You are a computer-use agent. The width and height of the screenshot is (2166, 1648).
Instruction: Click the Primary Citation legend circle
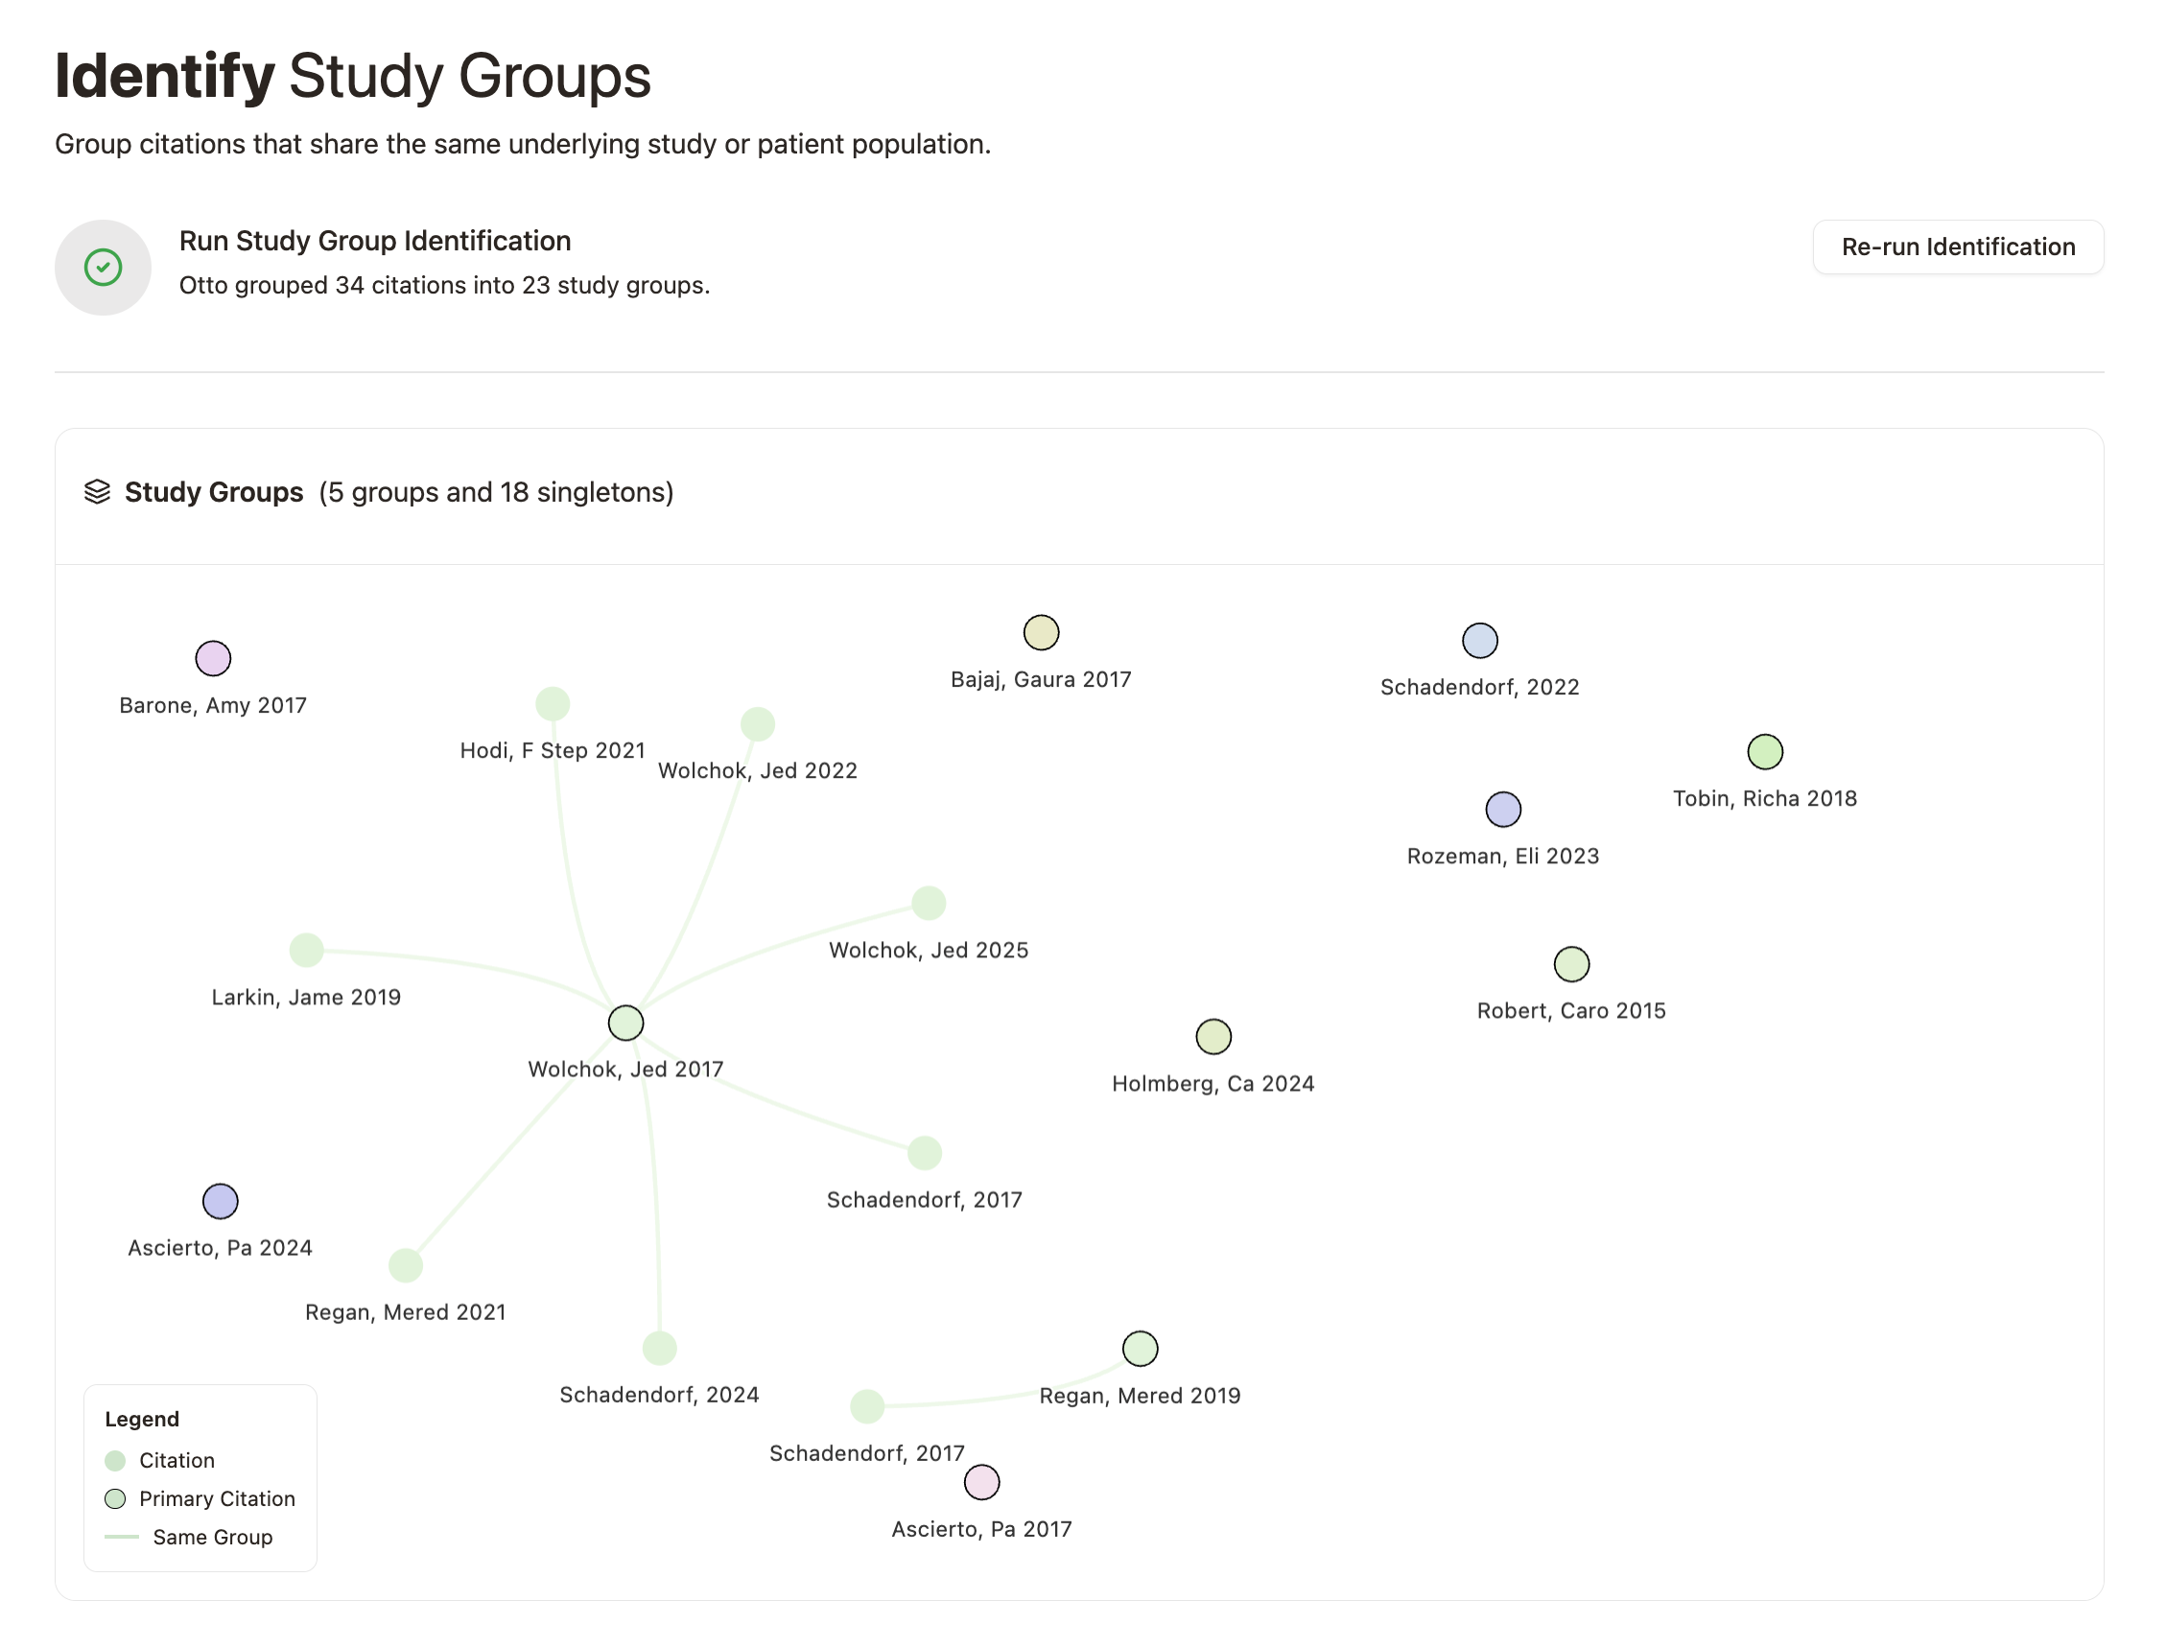[x=117, y=1499]
